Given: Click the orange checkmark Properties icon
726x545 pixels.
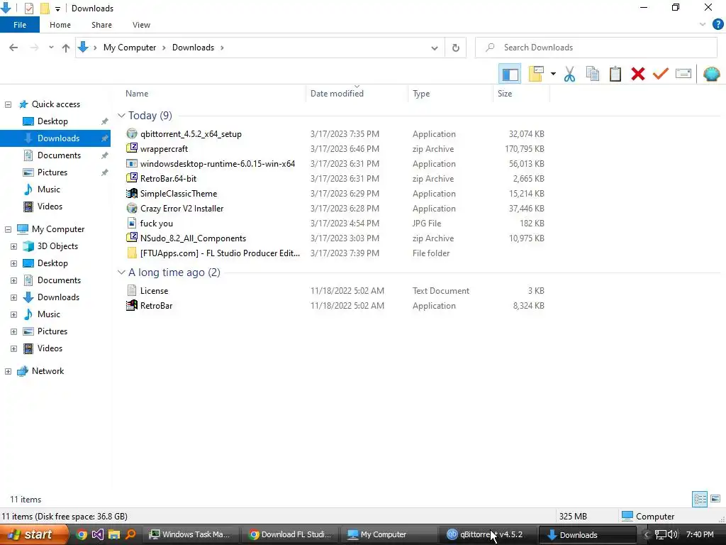Looking at the screenshot, I should 661,74.
